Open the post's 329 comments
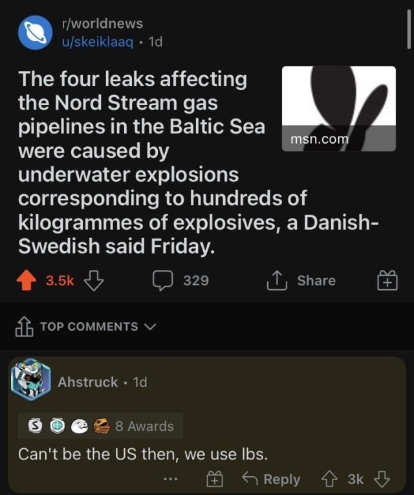The height and width of the screenshot is (495, 414). 180,280
